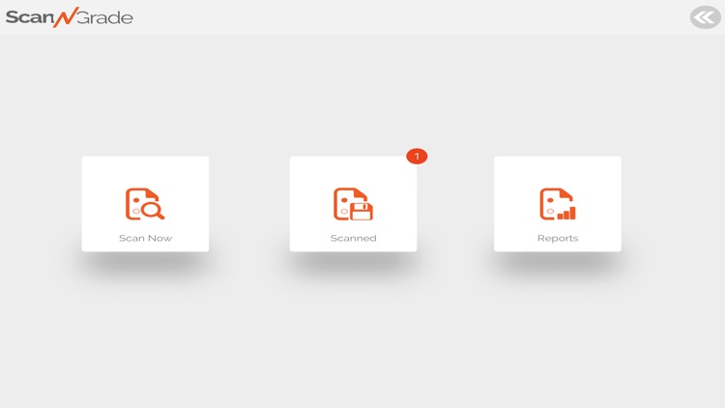
Task: Open the Scanned card
Action: point(353,204)
